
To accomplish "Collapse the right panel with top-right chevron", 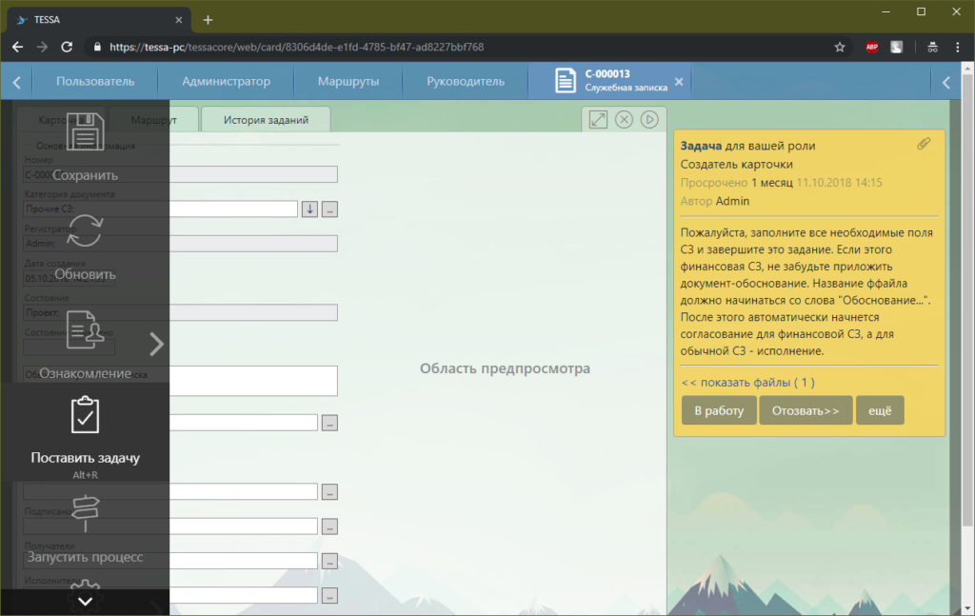I will pos(946,83).
